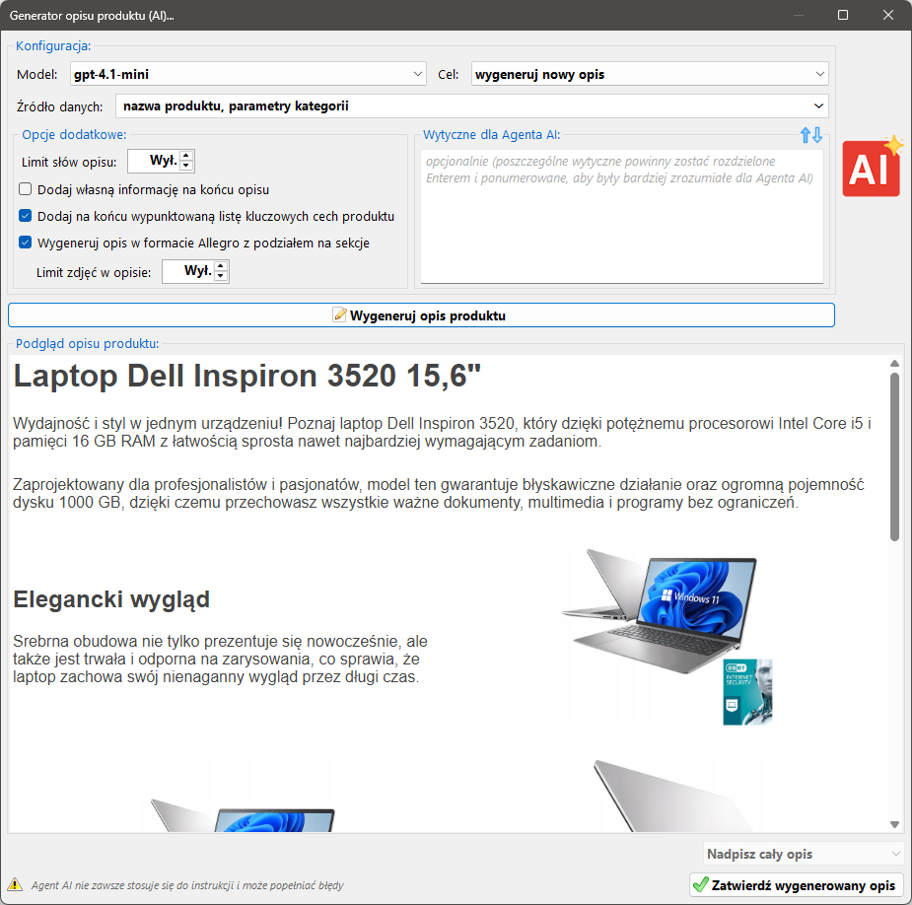Maximize the Generator opisu produktu window
The width and height of the screenshot is (912, 905).
843,15
